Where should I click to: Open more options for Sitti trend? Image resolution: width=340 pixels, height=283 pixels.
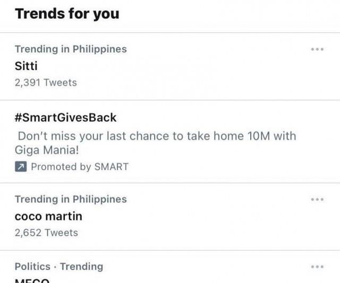(x=317, y=49)
